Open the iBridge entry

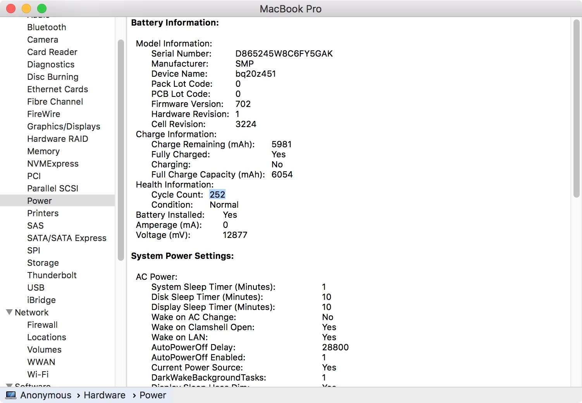click(41, 300)
